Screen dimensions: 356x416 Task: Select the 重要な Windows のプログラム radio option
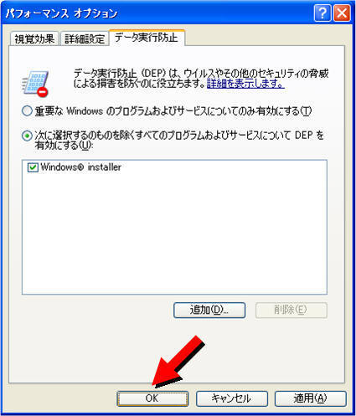[27, 111]
